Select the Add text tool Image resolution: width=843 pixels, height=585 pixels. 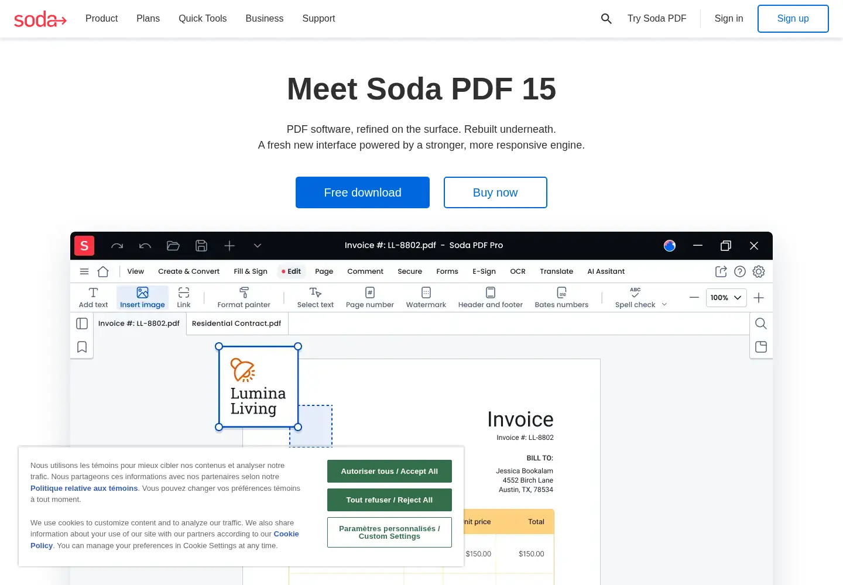pos(93,298)
